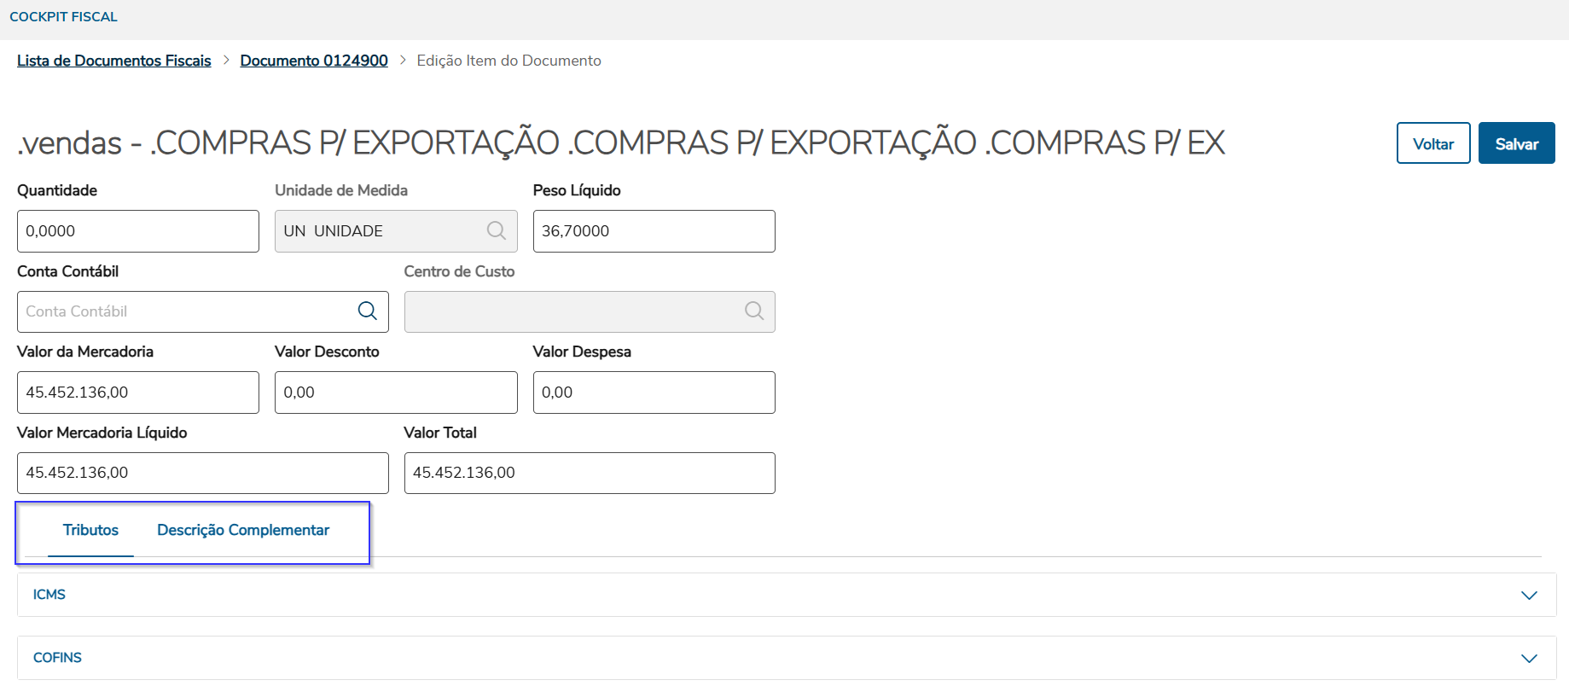Select the Valor Total field

click(x=589, y=473)
